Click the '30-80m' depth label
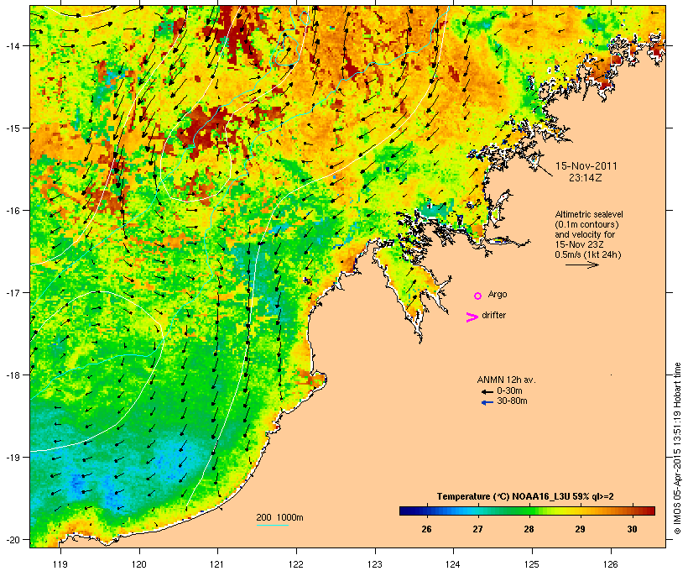 pos(512,401)
